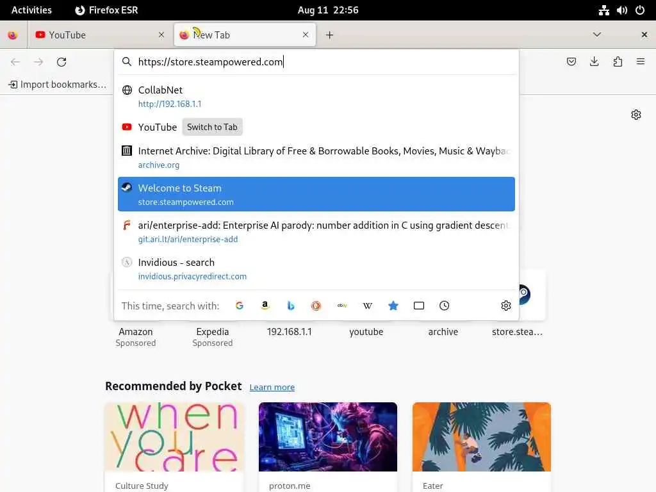656x492 pixels.
Task: Open network status icon in top bar
Action: (x=603, y=10)
